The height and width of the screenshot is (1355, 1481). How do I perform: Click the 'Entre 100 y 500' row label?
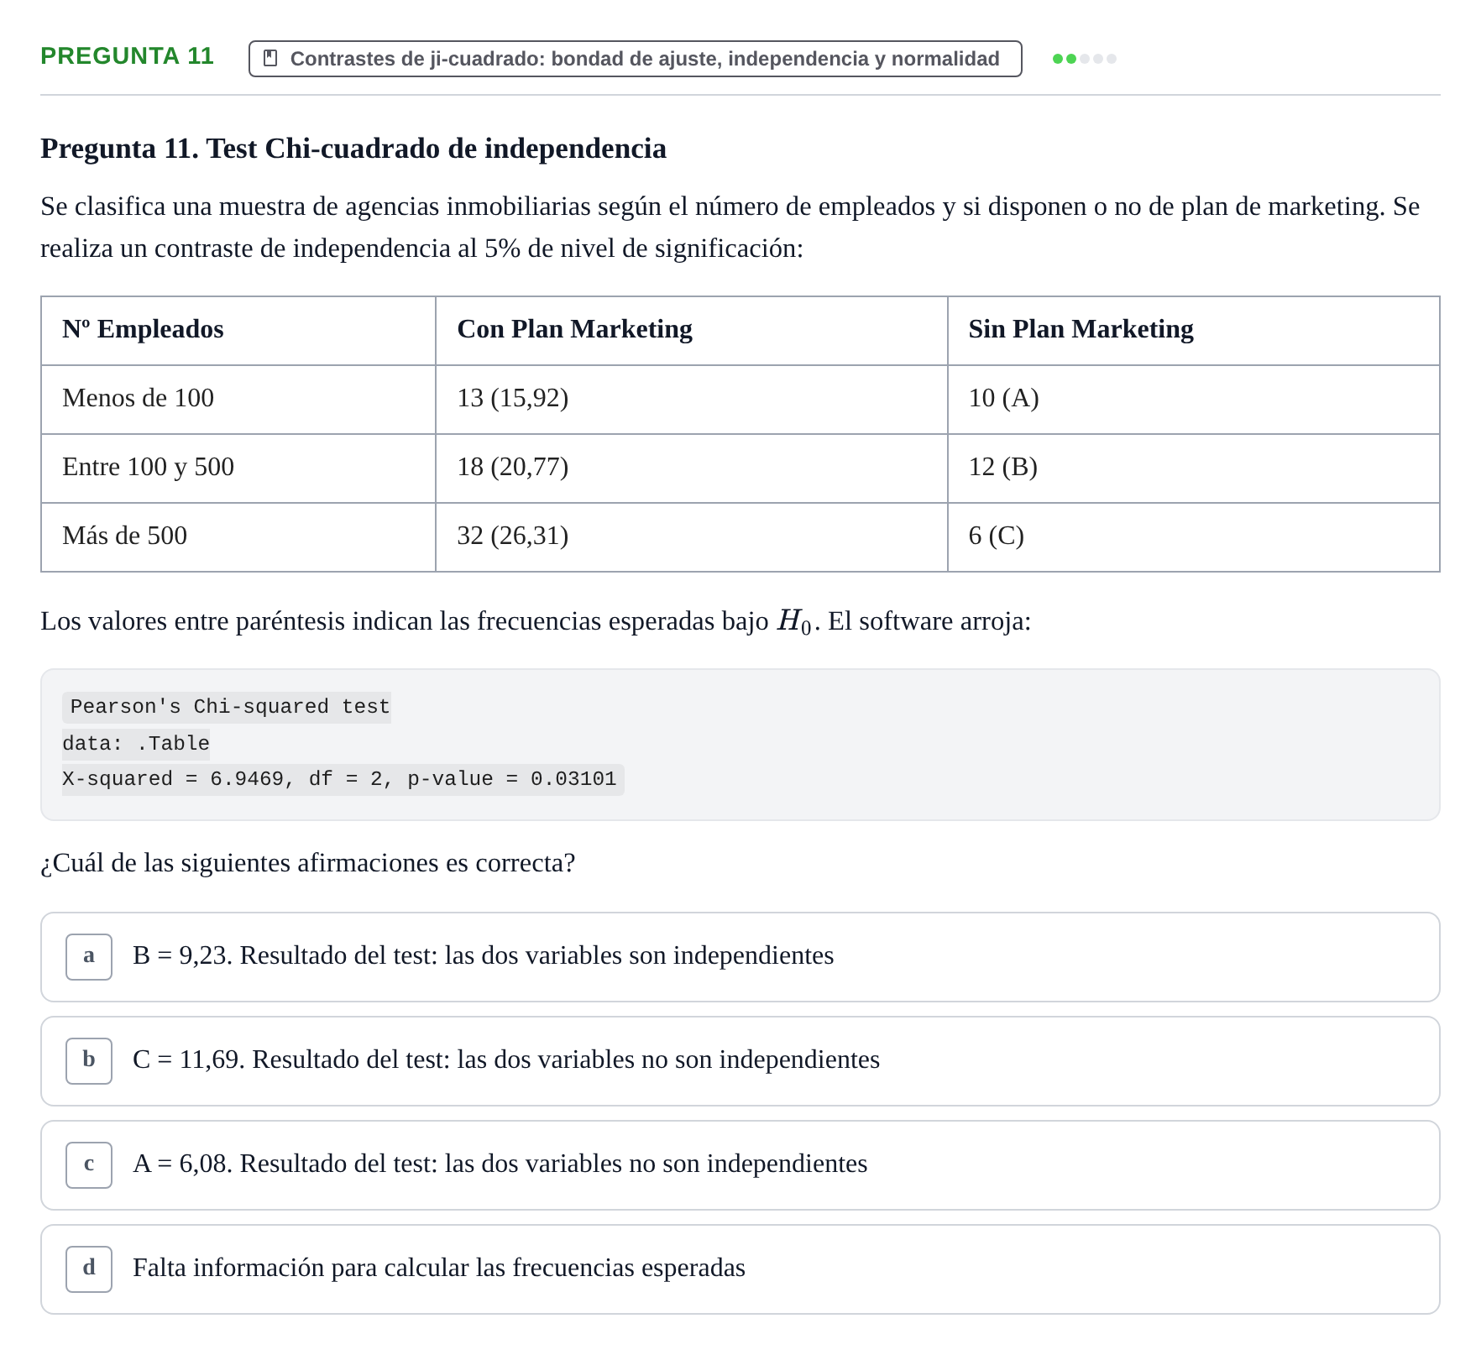pyautogui.click(x=148, y=467)
